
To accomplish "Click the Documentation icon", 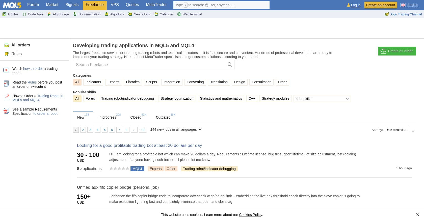I will click(x=75, y=14).
